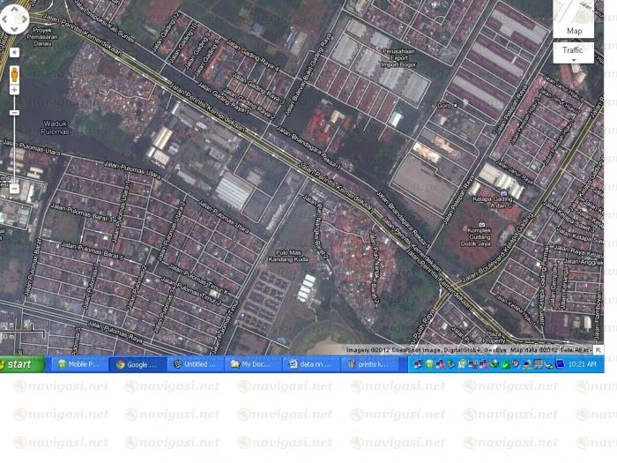Open the data nn Word document in taskbar
The height and width of the screenshot is (463, 617).
click(x=308, y=364)
